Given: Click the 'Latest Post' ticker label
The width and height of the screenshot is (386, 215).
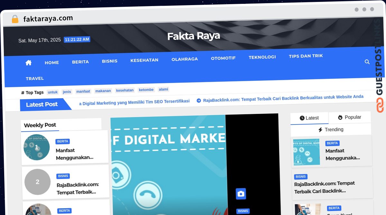Looking at the screenshot, I should pyautogui.click(x=42, y=105).
